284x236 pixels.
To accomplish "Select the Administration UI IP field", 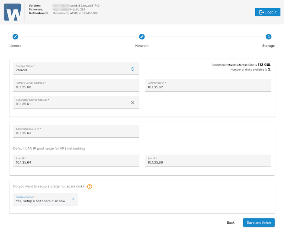I will tap(76, 133).
